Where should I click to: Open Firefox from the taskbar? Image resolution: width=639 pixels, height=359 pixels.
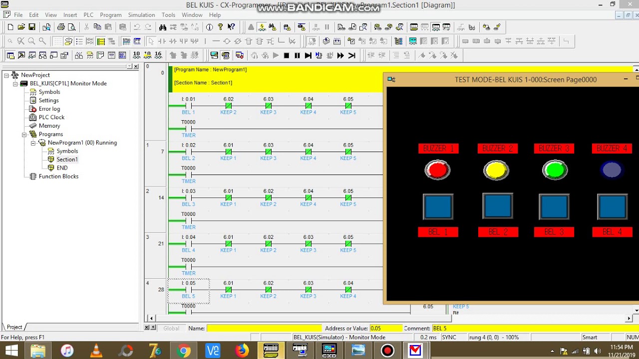pyautogui.click(x=242, y=351)
